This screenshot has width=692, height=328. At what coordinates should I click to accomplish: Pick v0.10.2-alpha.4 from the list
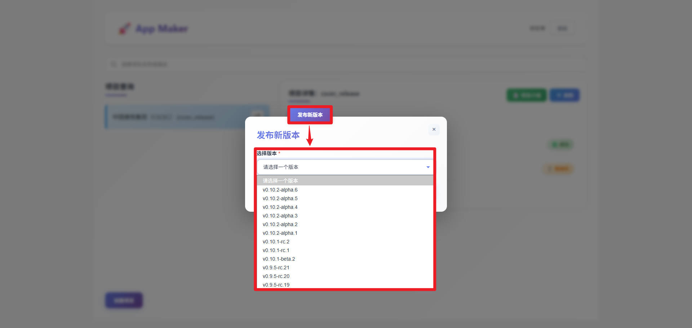[x=280, y=207]
